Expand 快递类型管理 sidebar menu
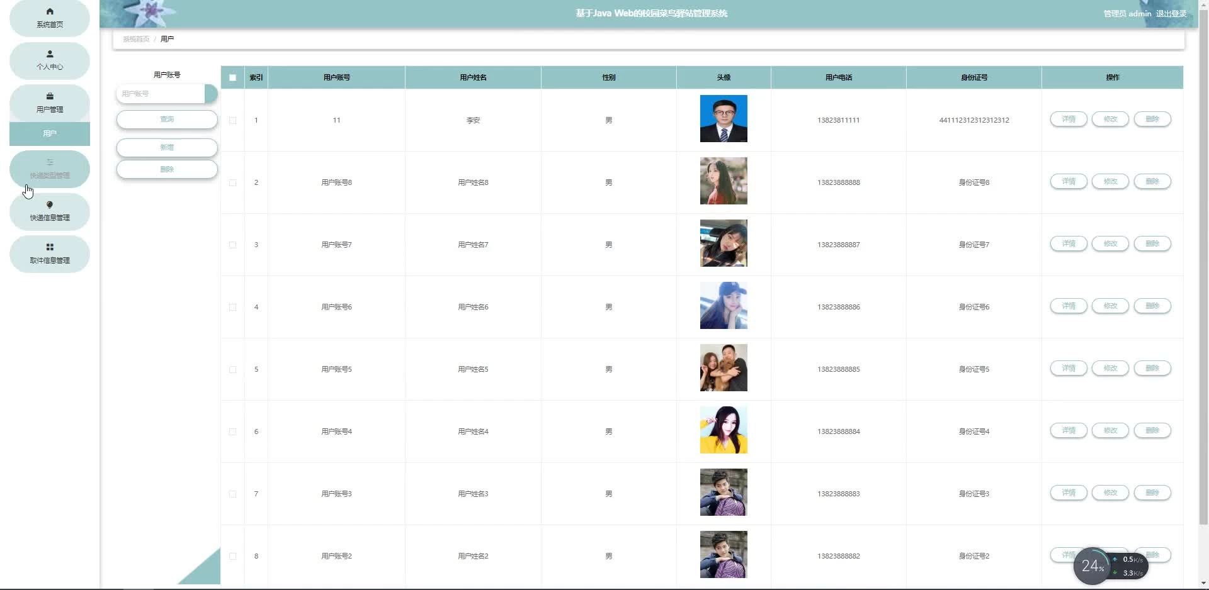The image size is (1209, 590). [50, 169]
